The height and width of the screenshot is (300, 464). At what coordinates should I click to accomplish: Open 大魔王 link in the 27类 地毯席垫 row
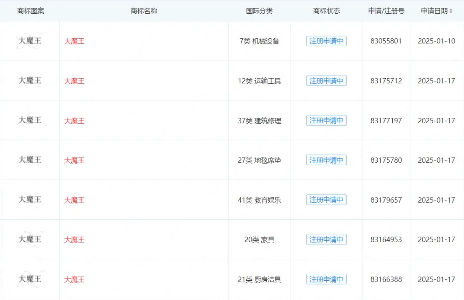coord(74,160)
